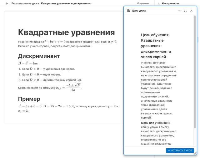The width and height of the screenshot is (200, 158).
Task: Minimize the lesson goal panel
Action: pos(179,11)
